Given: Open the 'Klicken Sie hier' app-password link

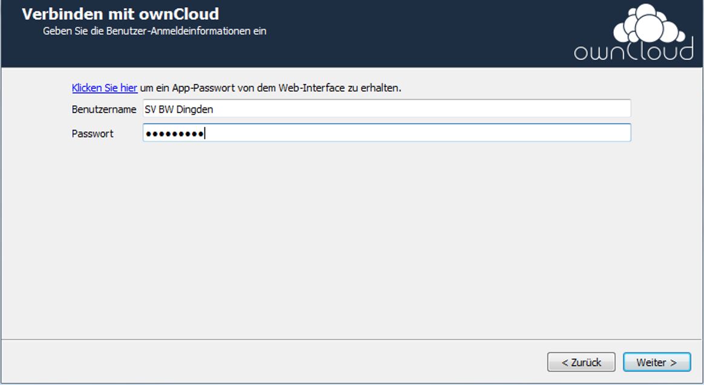Looking at the screenshot, I should pyautogui.click(x=104, y=88).
